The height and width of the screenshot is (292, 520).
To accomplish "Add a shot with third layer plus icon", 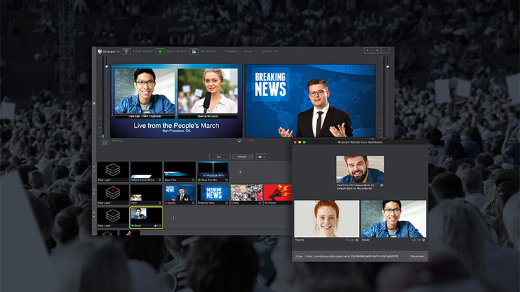I will 173,217.
